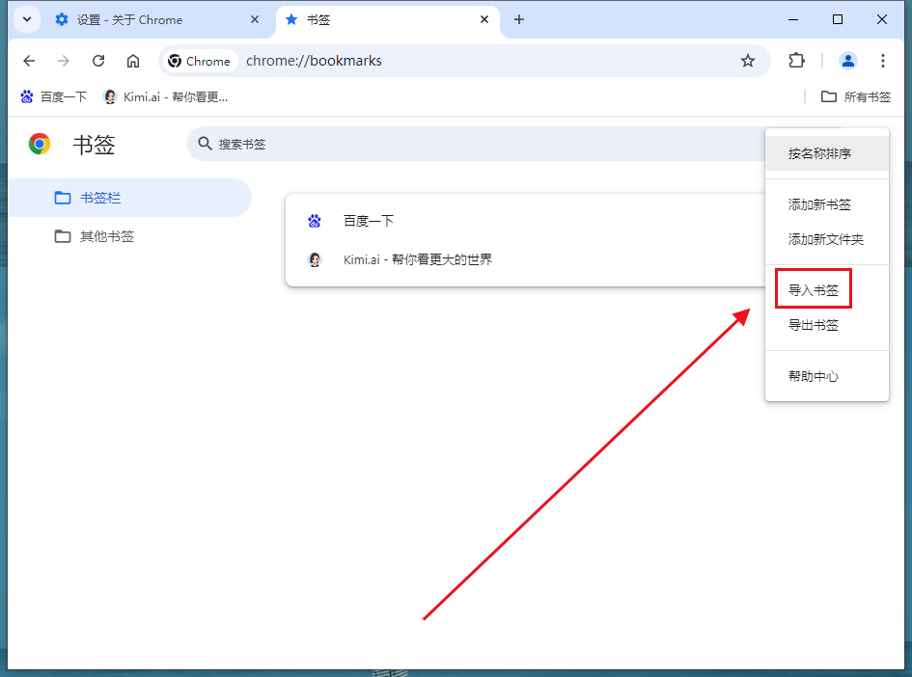Click the Kimi avatar favicon in list
The width and height of the screenshot is (912, 677).
[x=314, y=259]
